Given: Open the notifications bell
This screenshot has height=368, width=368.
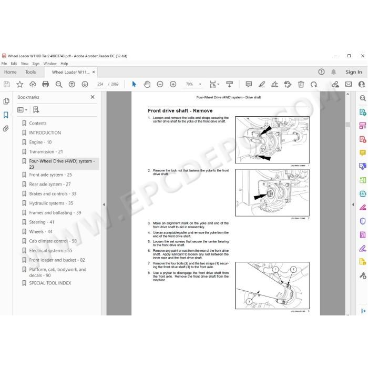Looking at the screenshot, I should 333,72.
